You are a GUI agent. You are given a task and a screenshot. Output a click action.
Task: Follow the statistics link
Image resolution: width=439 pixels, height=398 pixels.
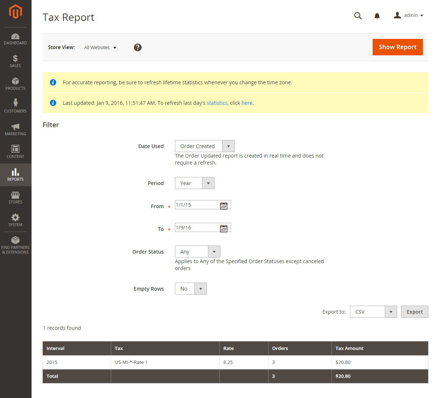tap(217, 103)
